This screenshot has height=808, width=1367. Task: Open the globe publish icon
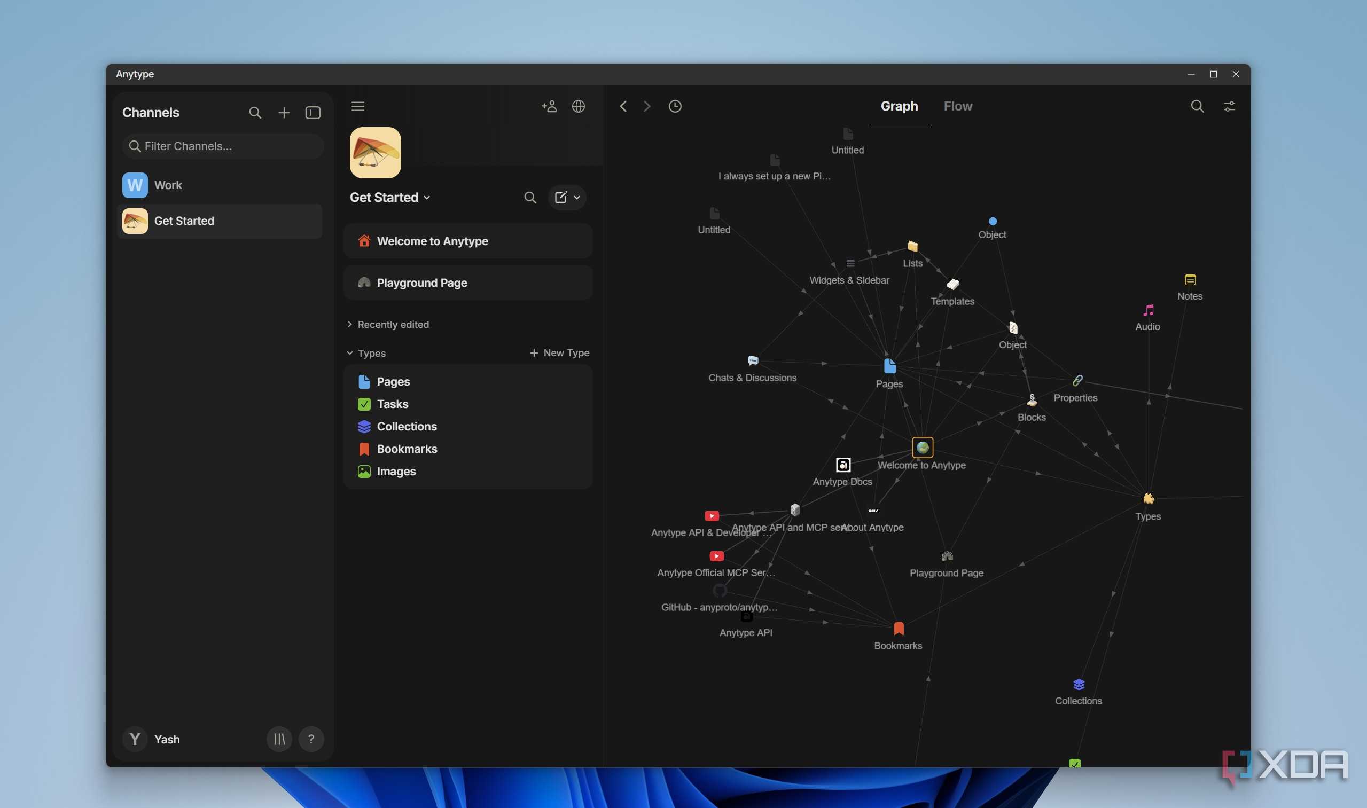click(x=579, y=106)
